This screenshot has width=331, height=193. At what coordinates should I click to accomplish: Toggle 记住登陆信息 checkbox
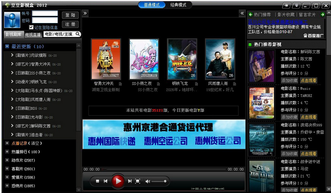coord(31,27)
